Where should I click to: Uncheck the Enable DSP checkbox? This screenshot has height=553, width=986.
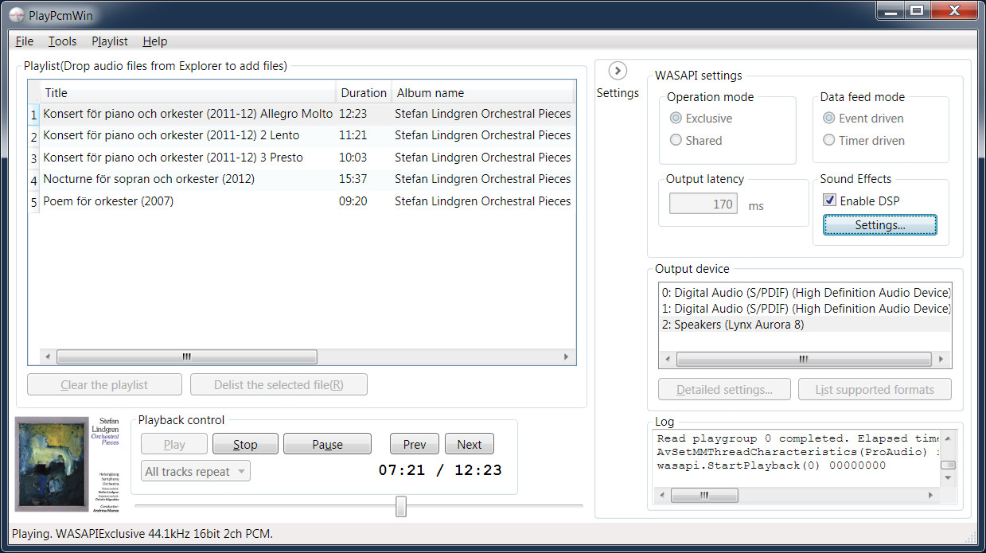click(x=829, y=201)
